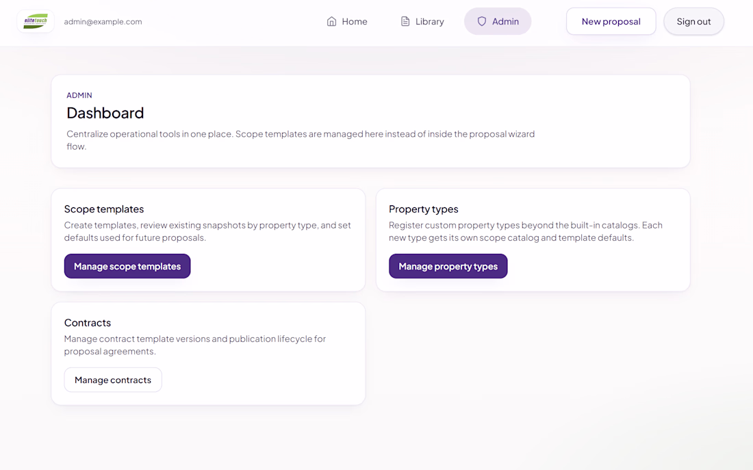753x470 pixels.
Task: Open Manage property types
Action: [448, 266]
